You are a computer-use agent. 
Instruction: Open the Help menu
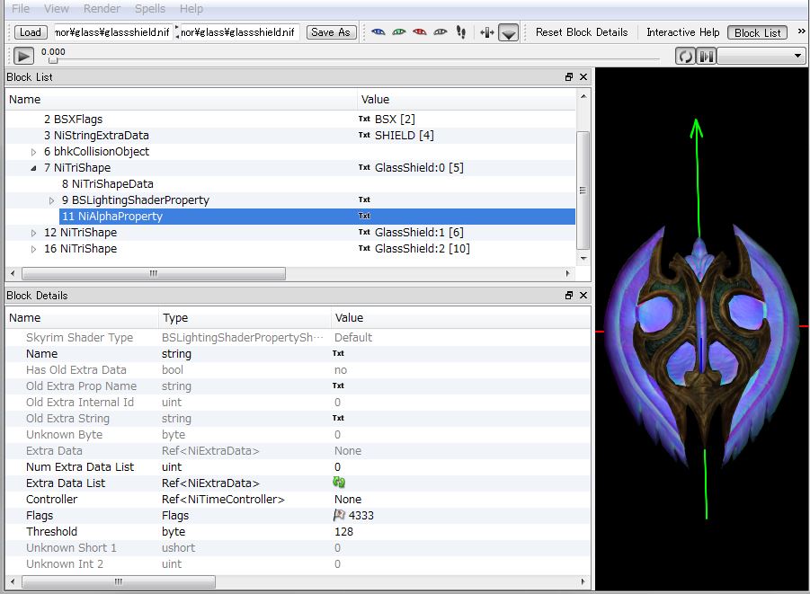[191, 9]
